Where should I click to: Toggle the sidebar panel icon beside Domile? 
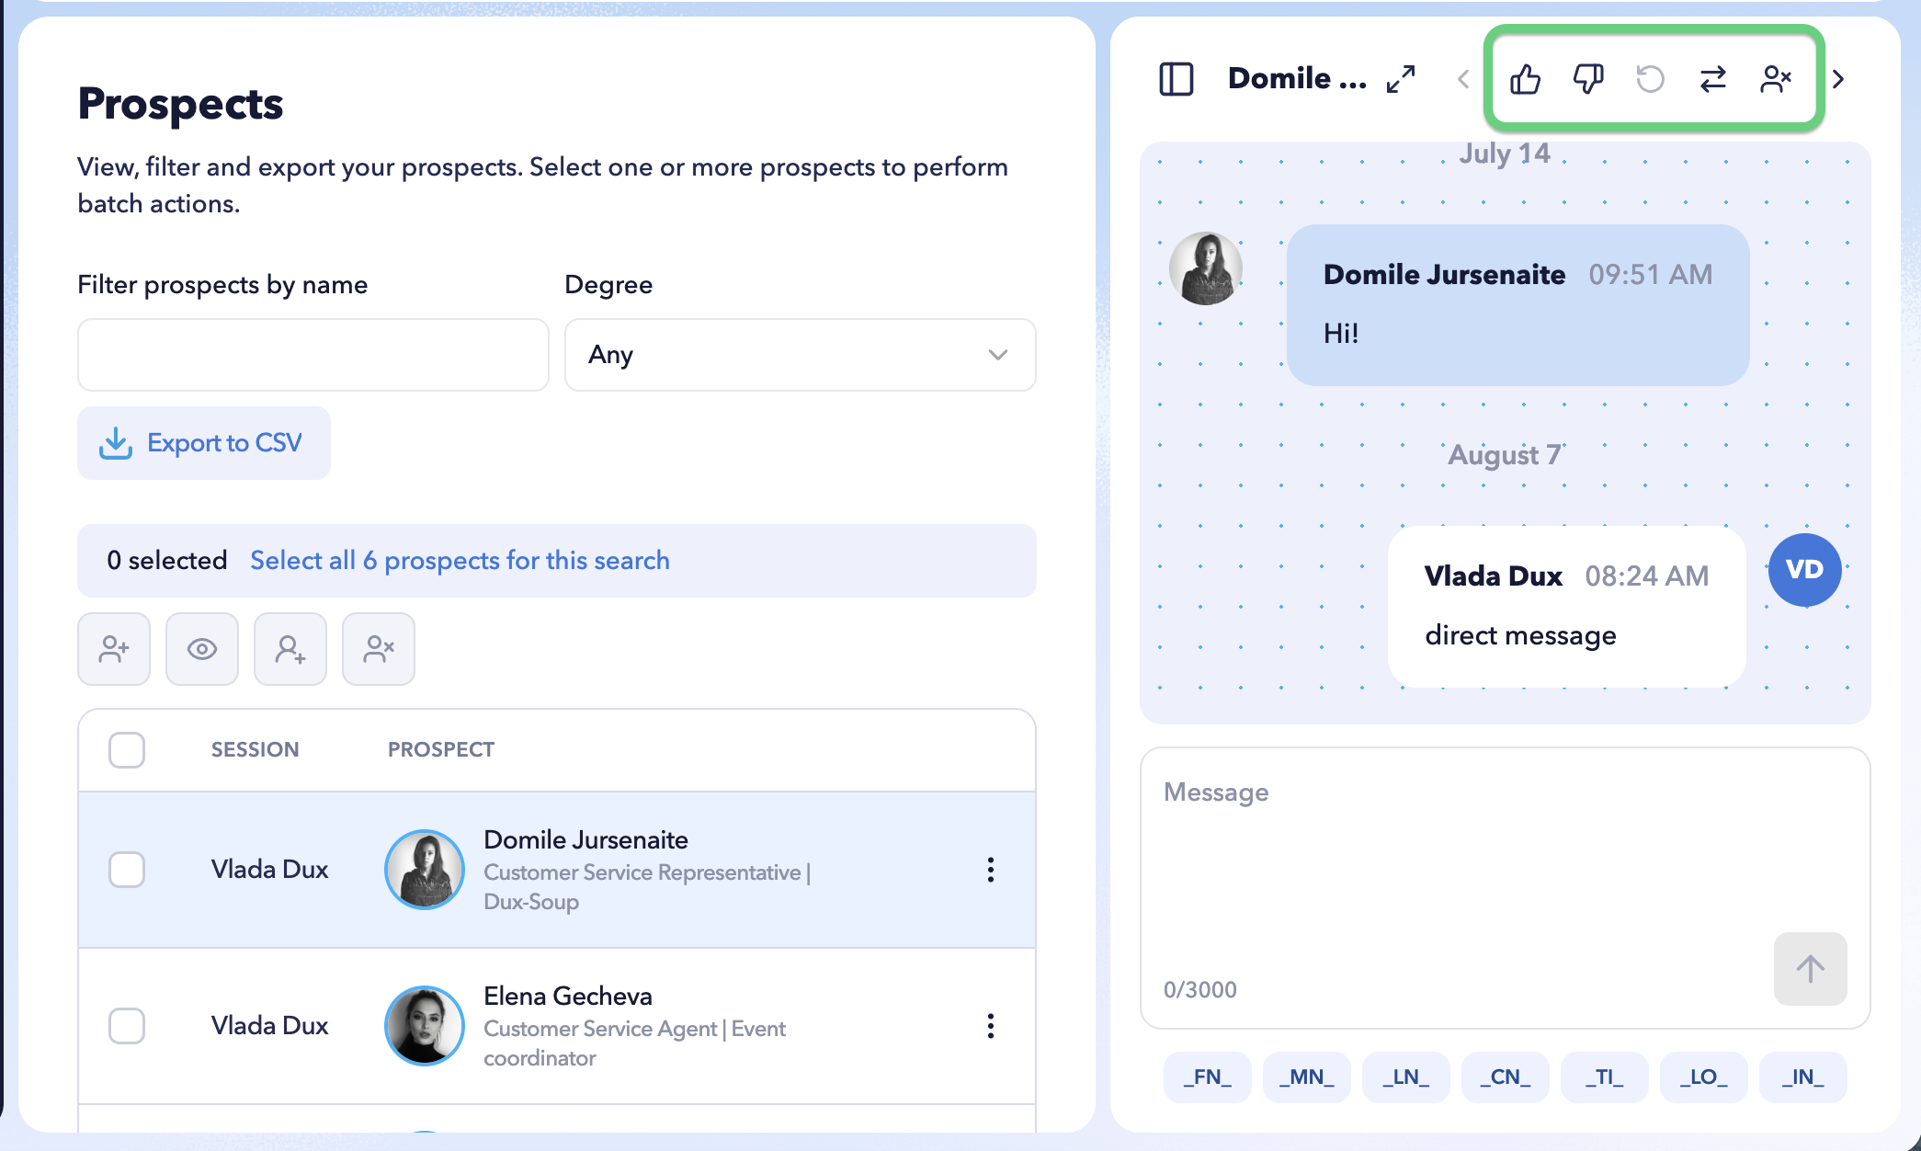click(1176, 79)
